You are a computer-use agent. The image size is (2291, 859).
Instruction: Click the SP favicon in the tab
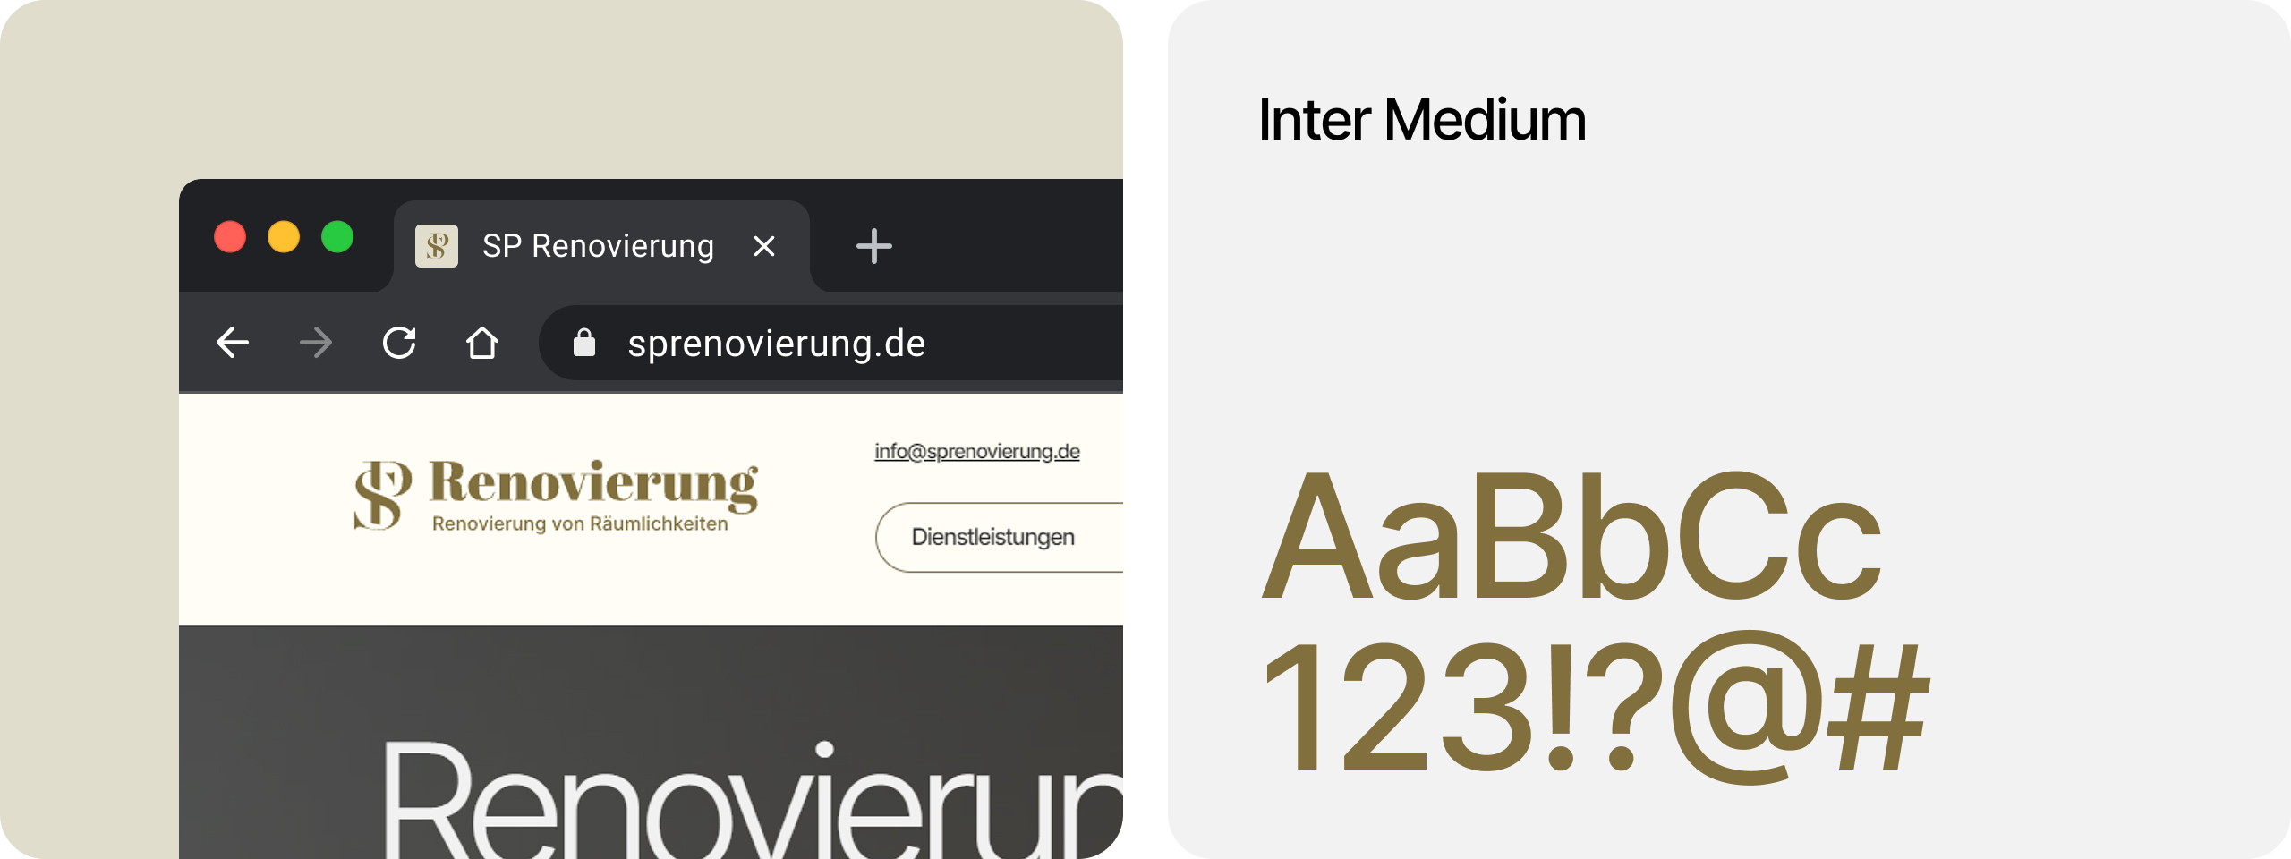(x=437, y=246)
